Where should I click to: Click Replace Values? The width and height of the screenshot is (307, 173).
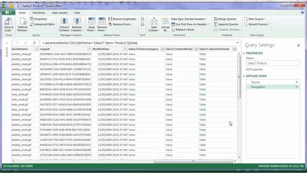183,30
